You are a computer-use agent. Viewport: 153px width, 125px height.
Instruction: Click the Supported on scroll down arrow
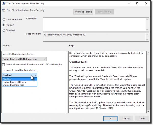click(147, 40)
